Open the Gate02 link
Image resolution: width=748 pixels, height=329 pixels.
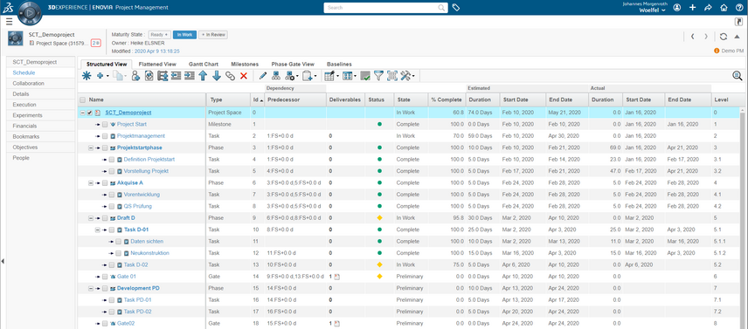point(126,323)
